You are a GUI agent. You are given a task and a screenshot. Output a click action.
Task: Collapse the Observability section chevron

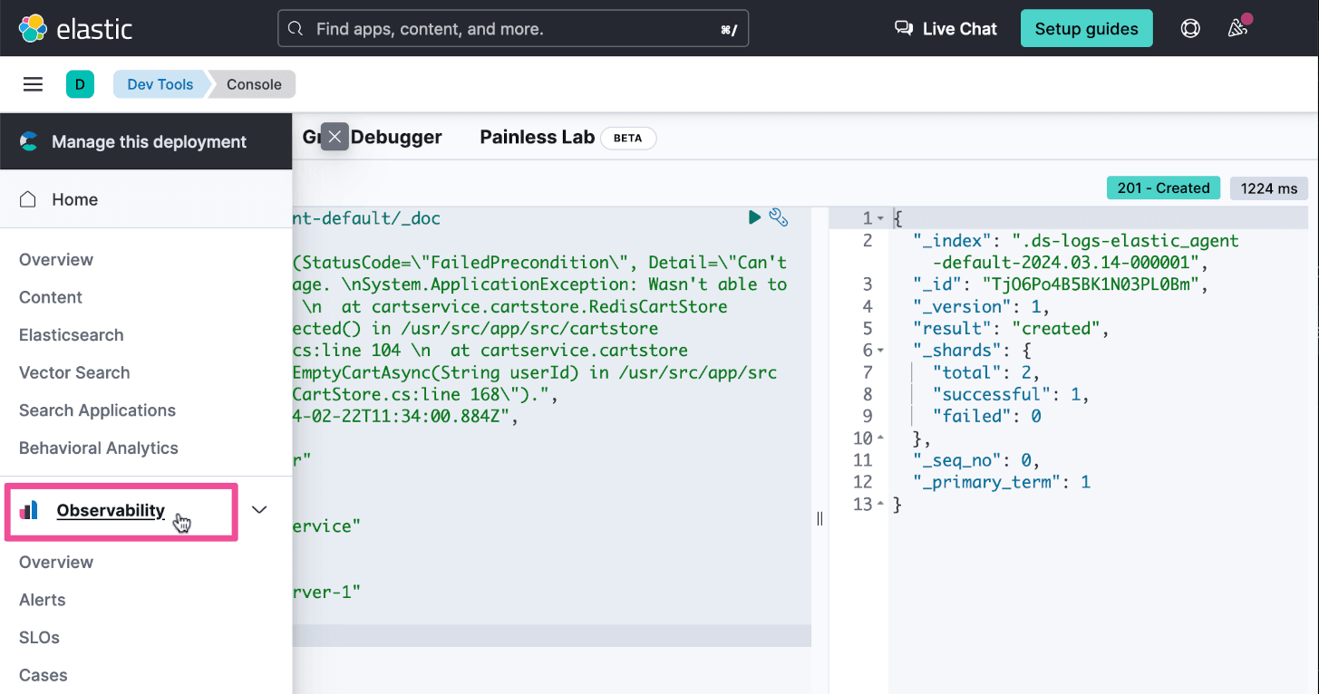(259, 510)
